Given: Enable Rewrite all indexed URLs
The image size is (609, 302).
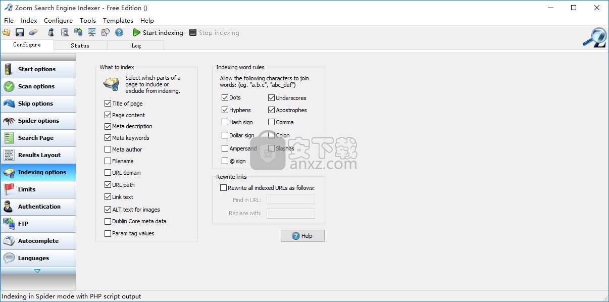Looking at the screenshot, I should 223,187.
